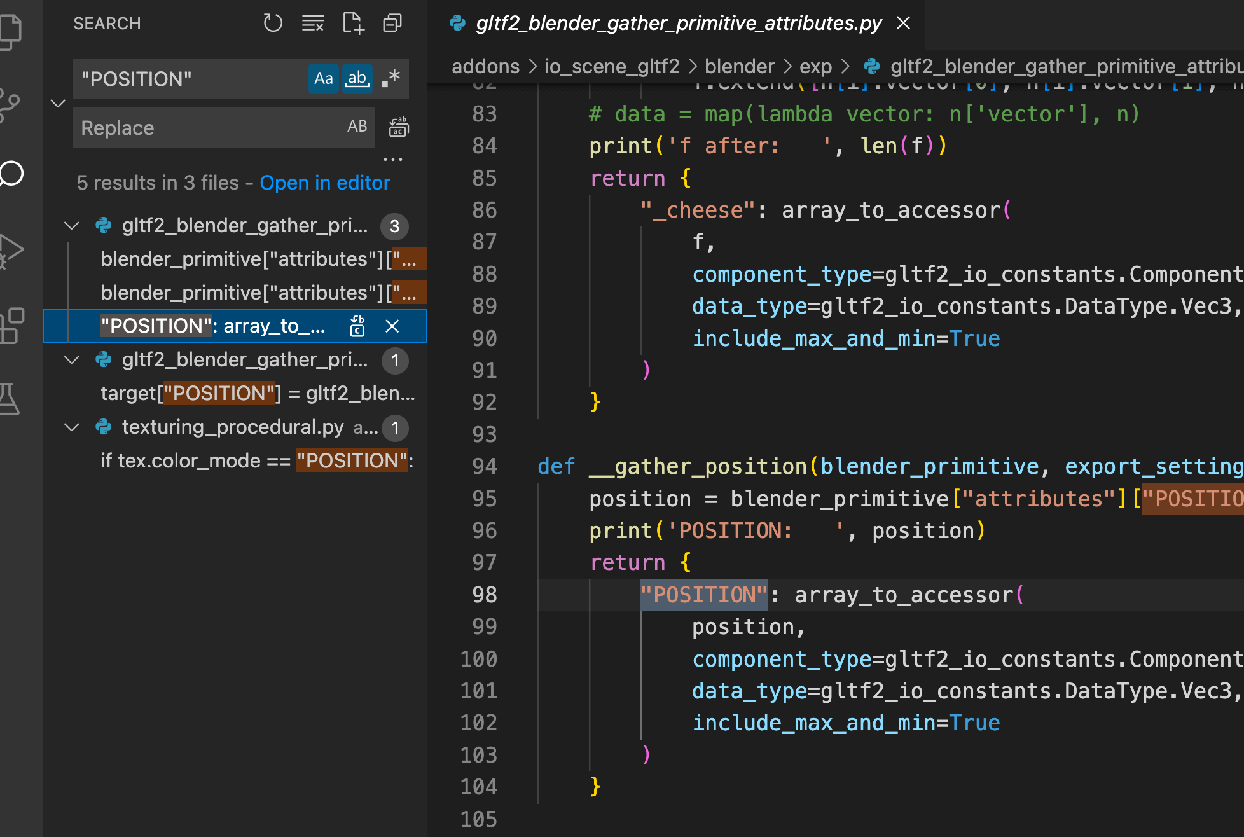Click the Replace All icon

399,127
